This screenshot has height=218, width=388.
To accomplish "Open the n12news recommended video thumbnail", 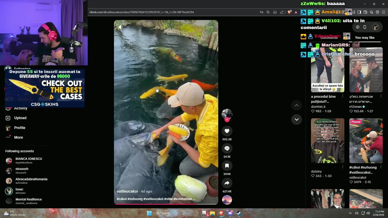I will click(366, 70).
